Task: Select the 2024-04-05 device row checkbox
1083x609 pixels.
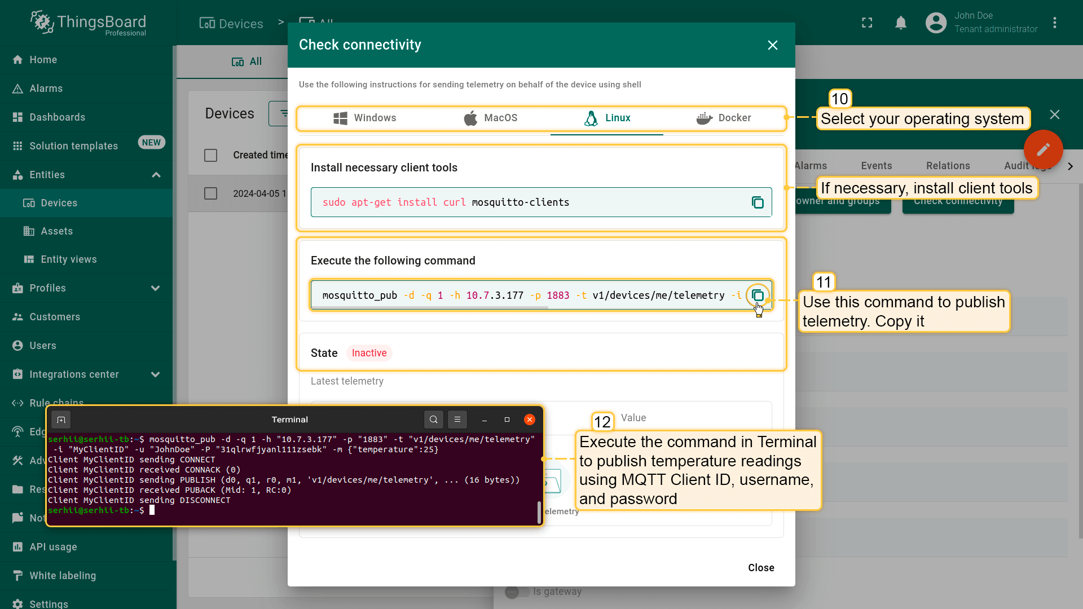Action: click(x=210, y=193)
